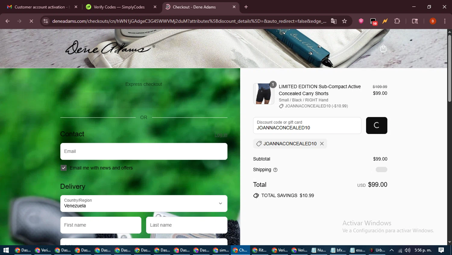The width and height of the screenshot is (452, 255).
Task: Click the struck-through $109.99 price
Action: 380,87
